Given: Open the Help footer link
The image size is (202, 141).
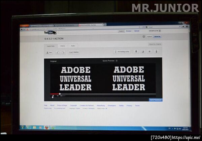Looking at the screenshot, I should (45, 105).
